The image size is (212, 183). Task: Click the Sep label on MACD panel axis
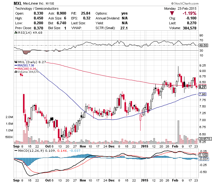coord(16,181)
